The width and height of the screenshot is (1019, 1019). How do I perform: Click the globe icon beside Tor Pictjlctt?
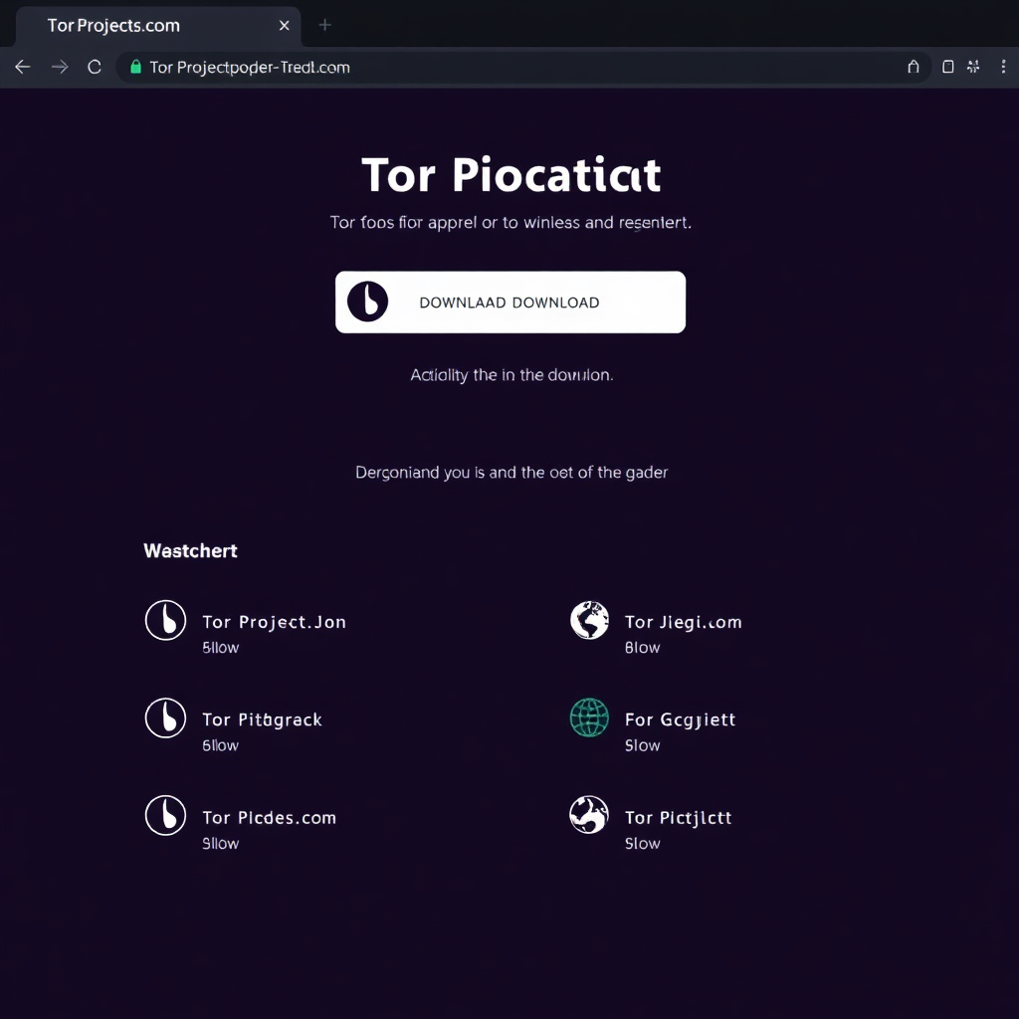589,815
